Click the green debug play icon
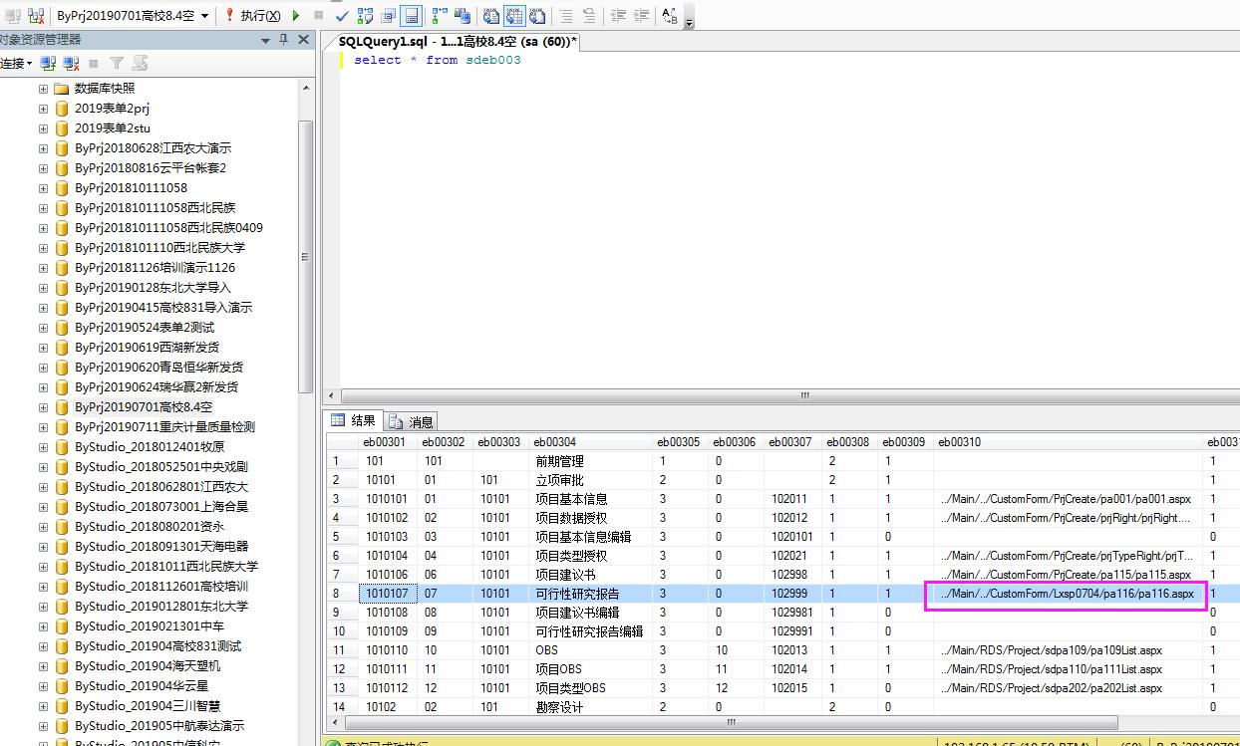Screen dimensions: 1240x746 click(x=296, y=16)
